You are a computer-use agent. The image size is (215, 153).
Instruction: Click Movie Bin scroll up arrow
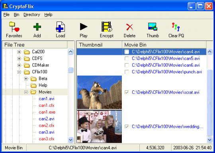click(x=209, y=52)
